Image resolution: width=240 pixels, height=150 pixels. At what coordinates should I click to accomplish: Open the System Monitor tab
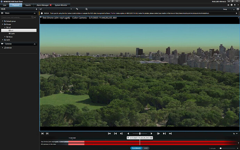tap(61, 5)
